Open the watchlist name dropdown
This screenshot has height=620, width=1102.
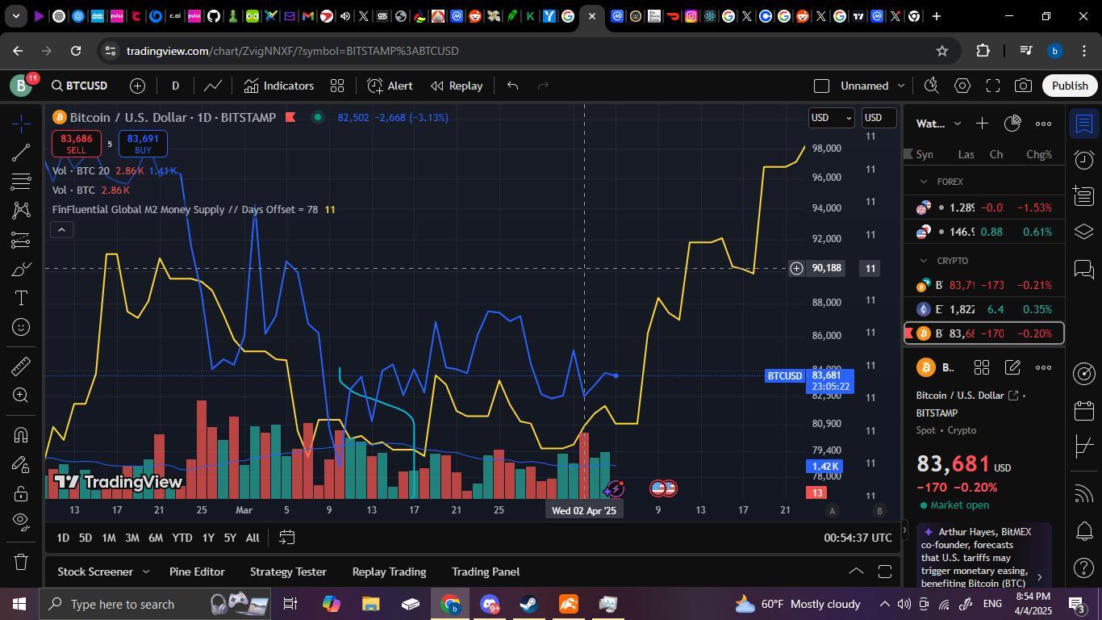(x=938, y=124)
